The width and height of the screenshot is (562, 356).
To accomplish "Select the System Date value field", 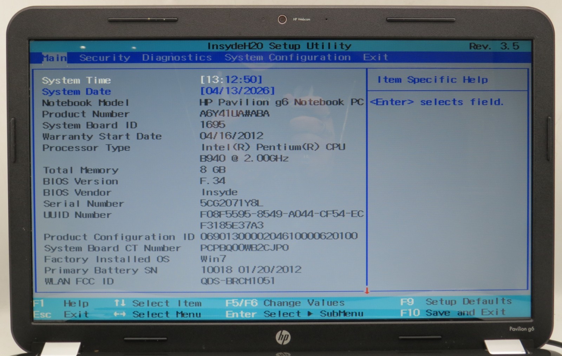I will pyautogui.click(x=237, y=91).
